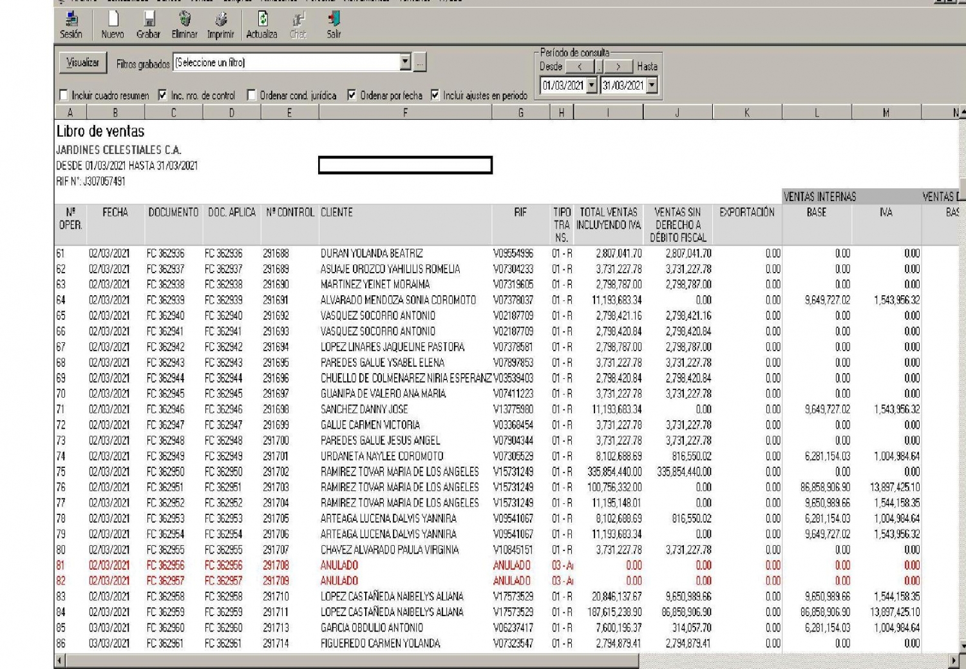966x669 pixels.
Task: Open the Desde date 01/03/2021 dropdown
Action: coord(592,86)
